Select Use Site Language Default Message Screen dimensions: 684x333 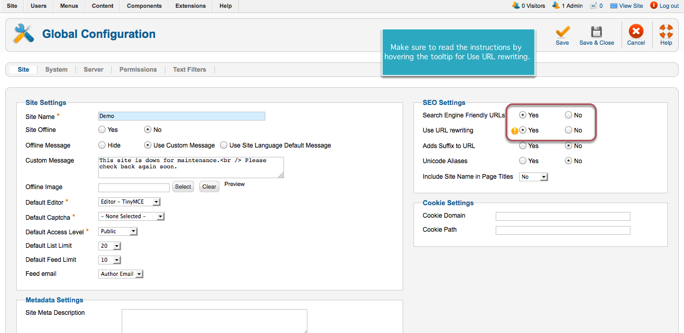(224, 145)
